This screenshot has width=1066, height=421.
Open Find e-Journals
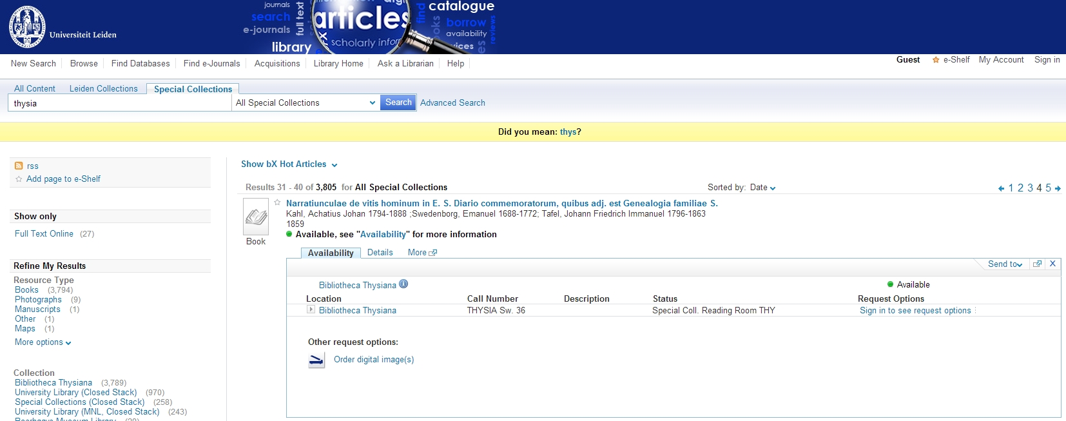point(212,63)
